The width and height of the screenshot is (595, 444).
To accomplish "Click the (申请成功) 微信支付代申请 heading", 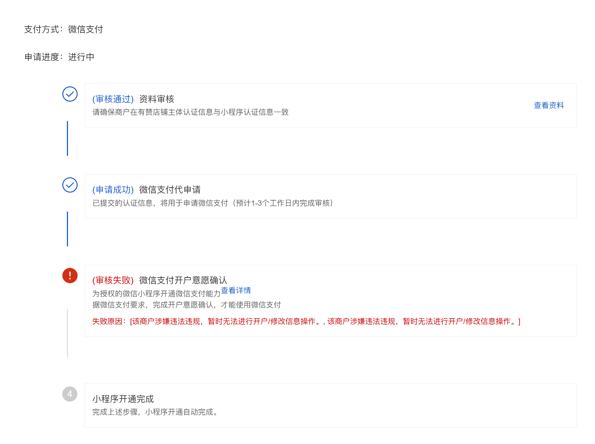I will pos(146,189).
